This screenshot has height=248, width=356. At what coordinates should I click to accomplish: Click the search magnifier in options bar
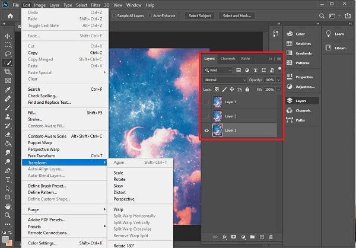[322, 15]
